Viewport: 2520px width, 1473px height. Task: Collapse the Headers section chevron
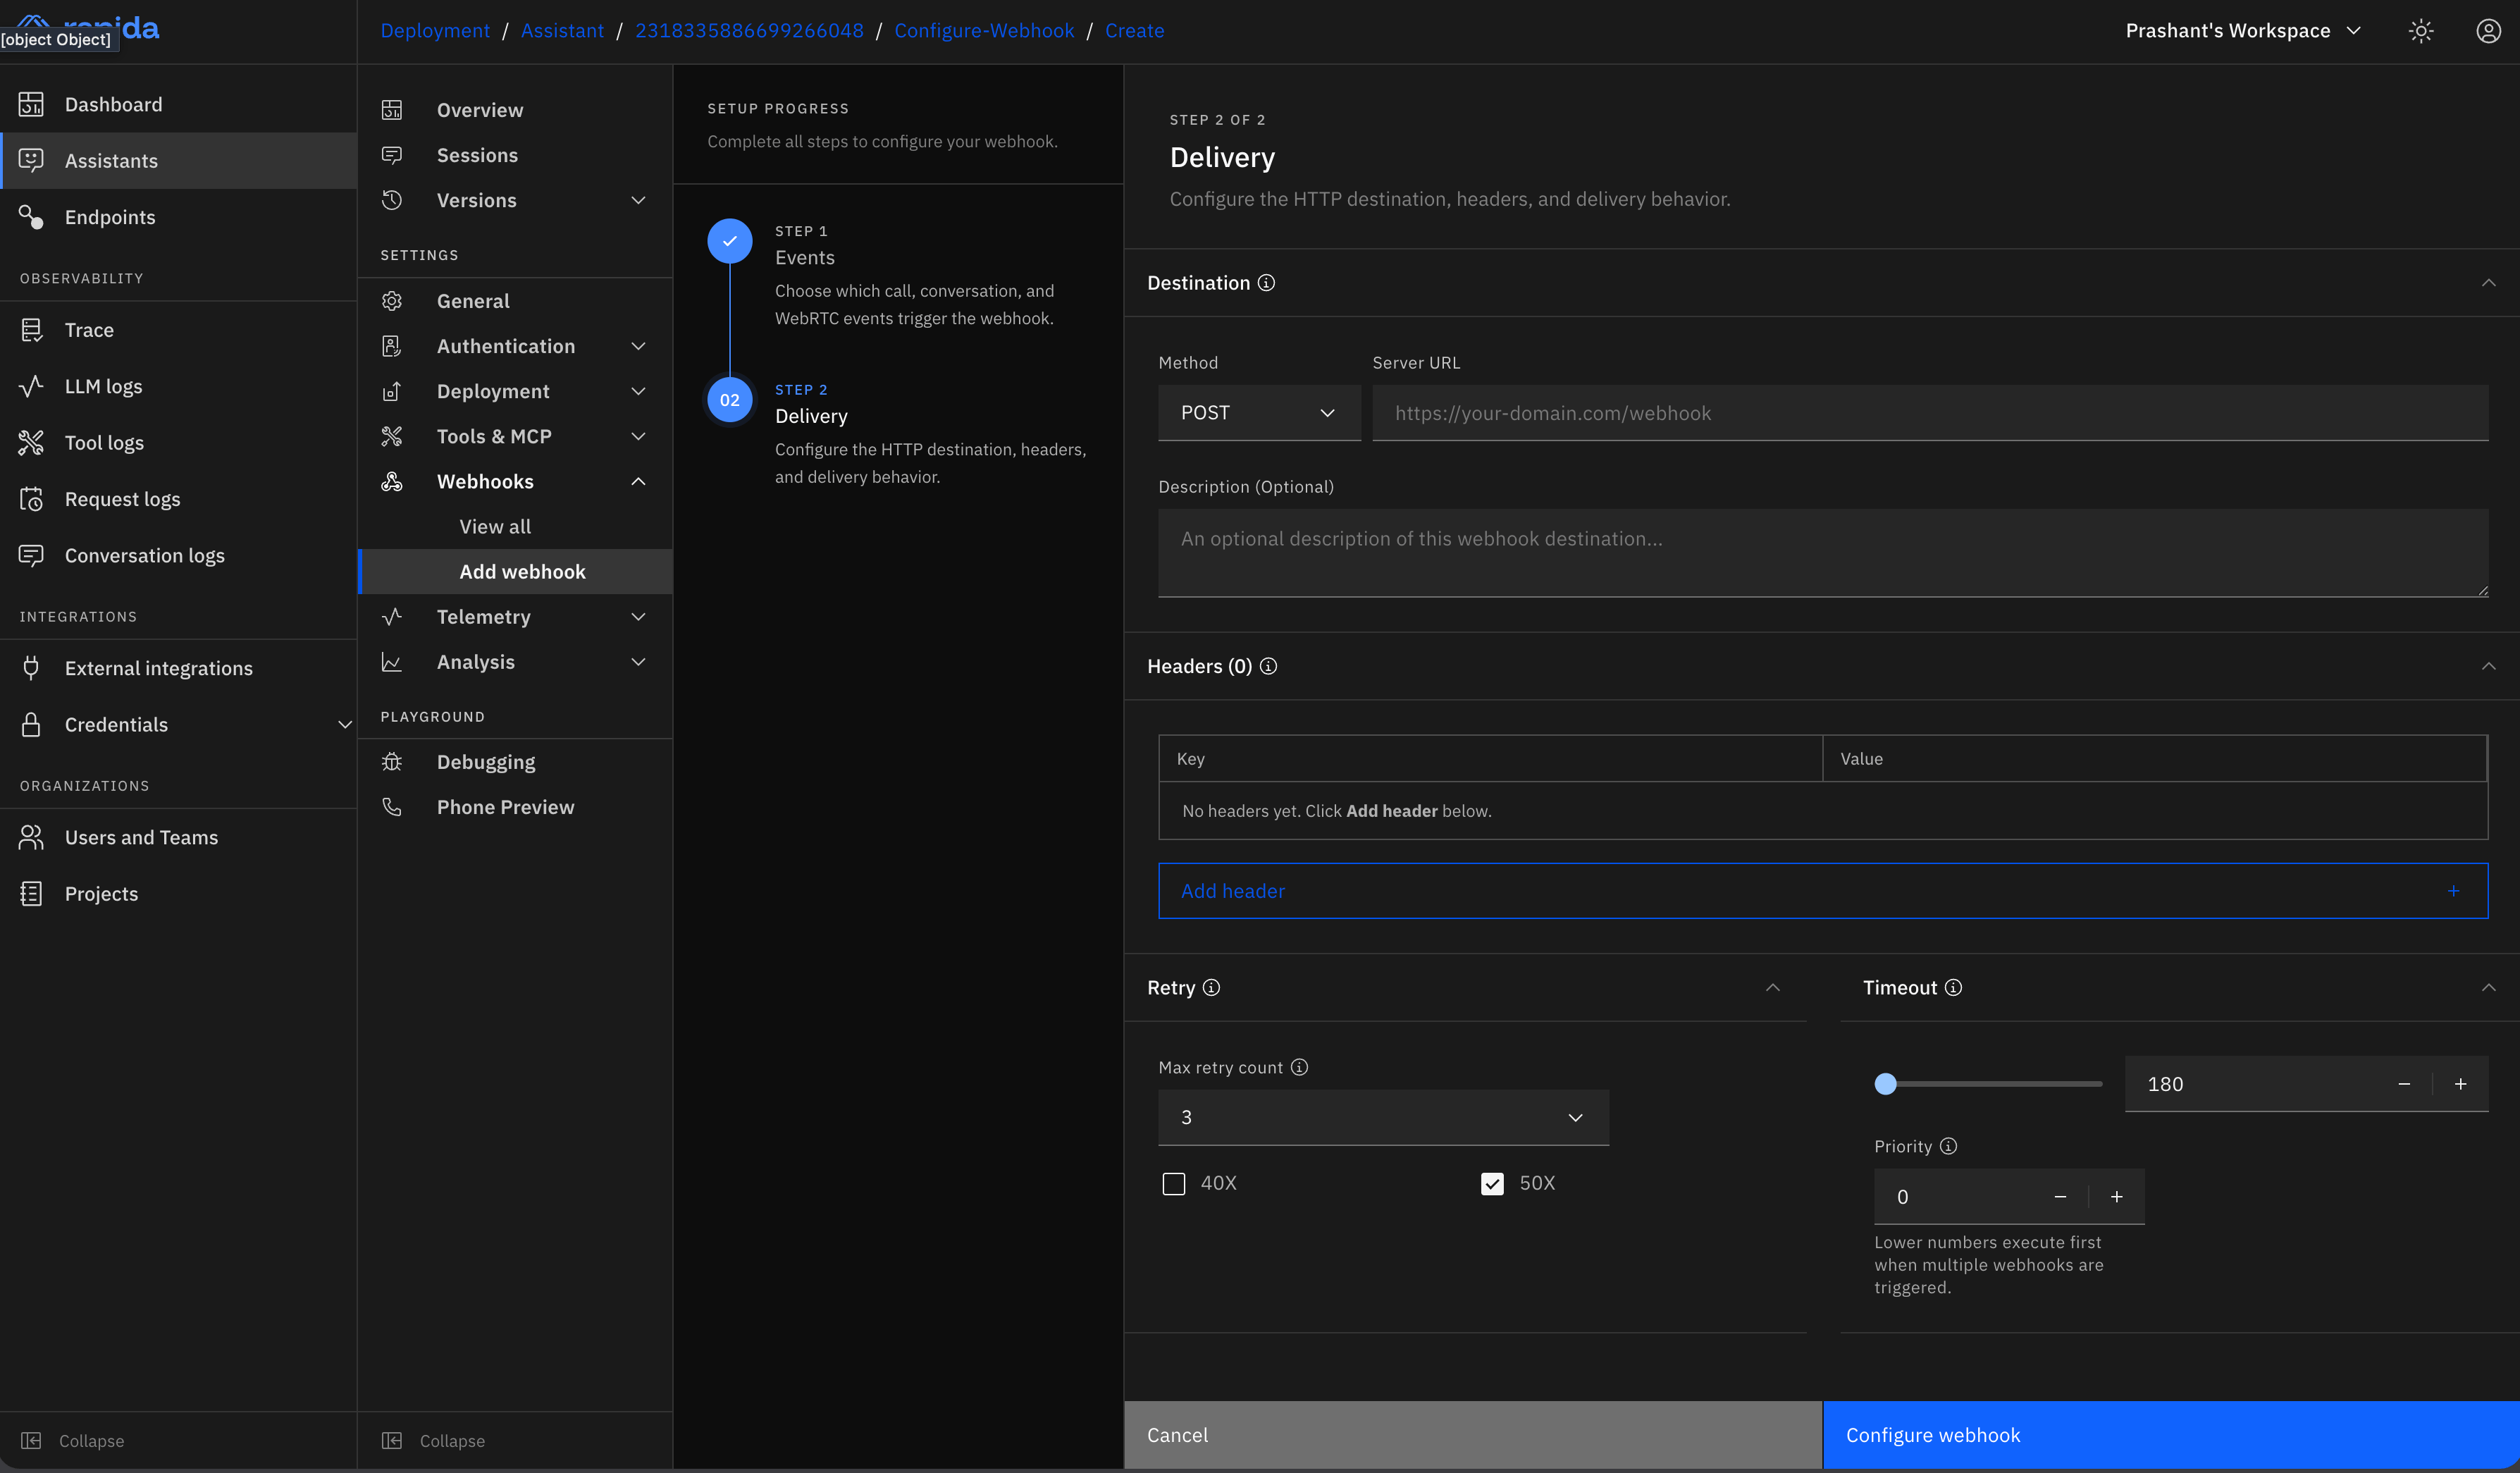[x=2488, y=666]
